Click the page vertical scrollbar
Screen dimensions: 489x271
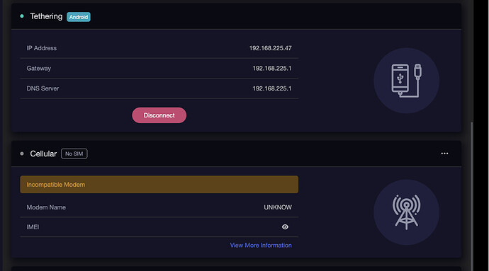472,196
